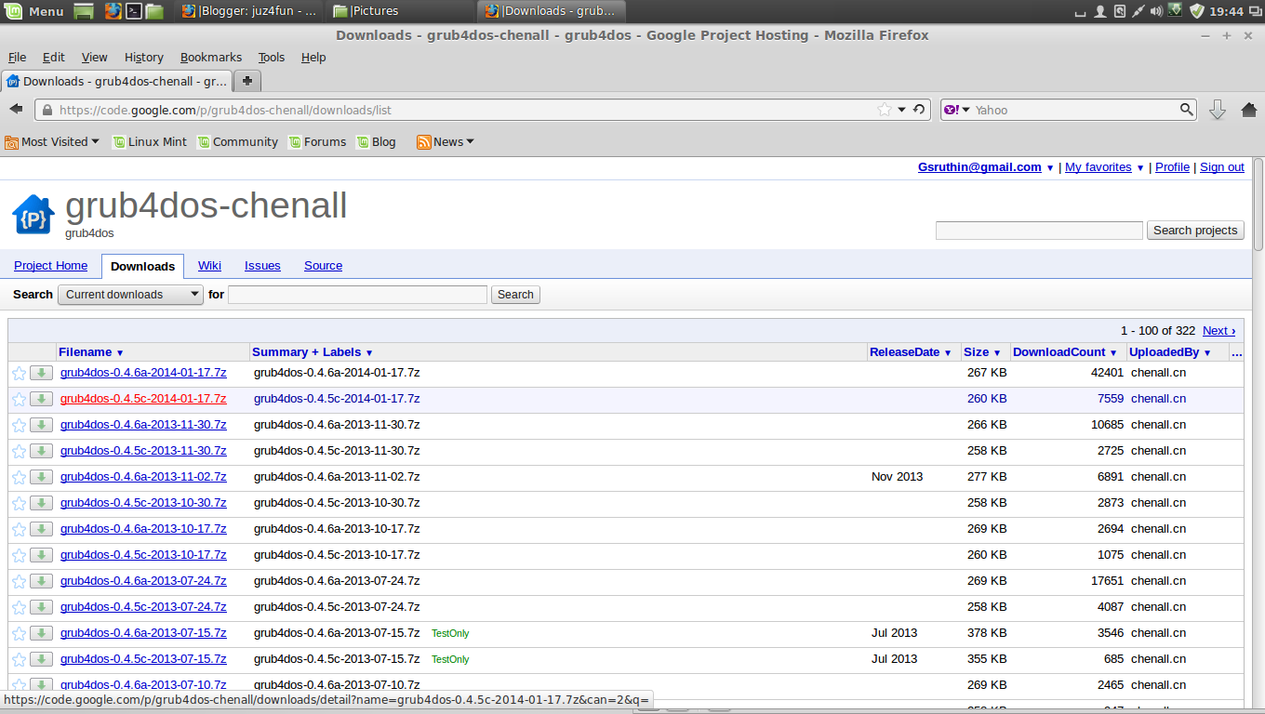
Task: Click the Search projects button
Action: 1195,231
